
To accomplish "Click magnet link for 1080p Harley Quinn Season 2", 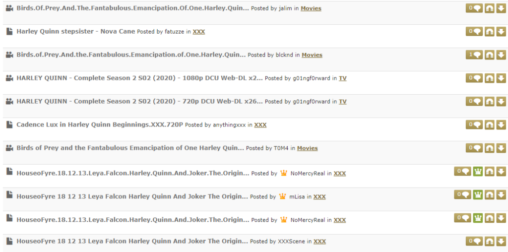I will point(489,78).
